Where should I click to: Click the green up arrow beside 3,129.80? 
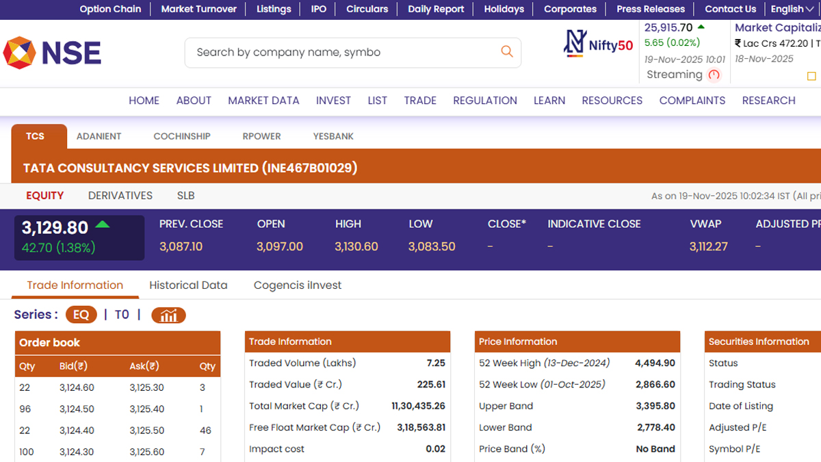pyautogui.click(x=103, y=224)
